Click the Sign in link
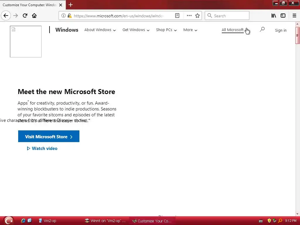The width and height of the screenshot is (300, 225). [x=281, y=30]
